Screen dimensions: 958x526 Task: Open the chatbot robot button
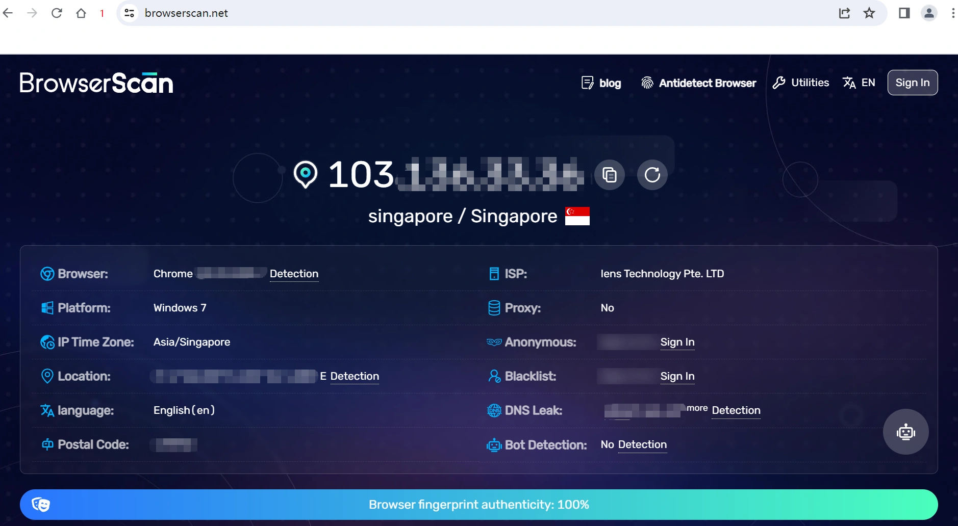[906, 432]
